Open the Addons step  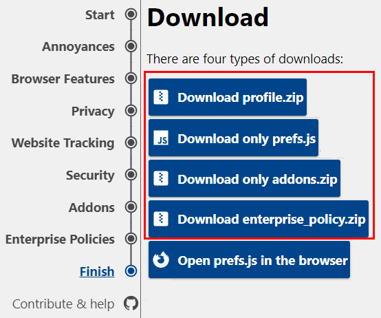click(91, 208)
